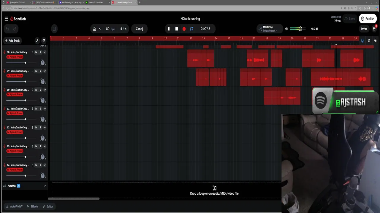Stop playback
The height and width of the screenshot is (213, 380).
pyautogui.click(x=177, y=29)
